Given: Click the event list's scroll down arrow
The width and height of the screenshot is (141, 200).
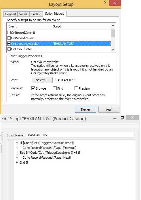Looking at the screenshot, I should [x=113, y=50].
